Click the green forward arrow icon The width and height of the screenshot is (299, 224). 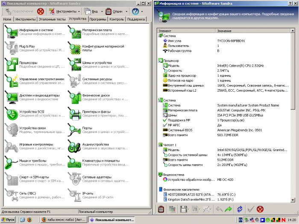228,209
